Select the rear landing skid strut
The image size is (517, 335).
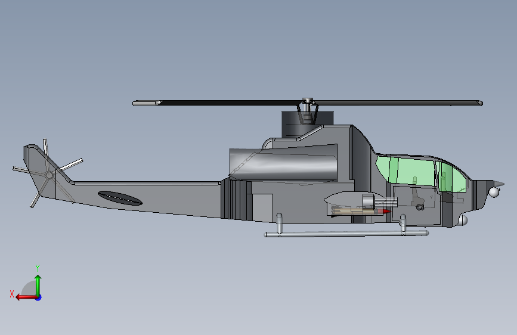[279, 223]
